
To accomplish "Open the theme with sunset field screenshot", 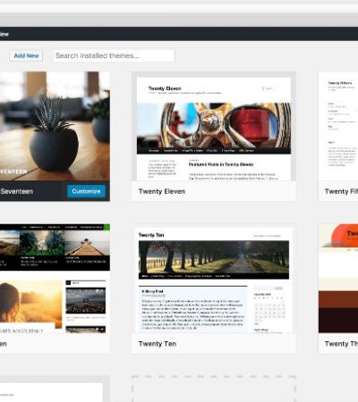I will tap(55, 279).
